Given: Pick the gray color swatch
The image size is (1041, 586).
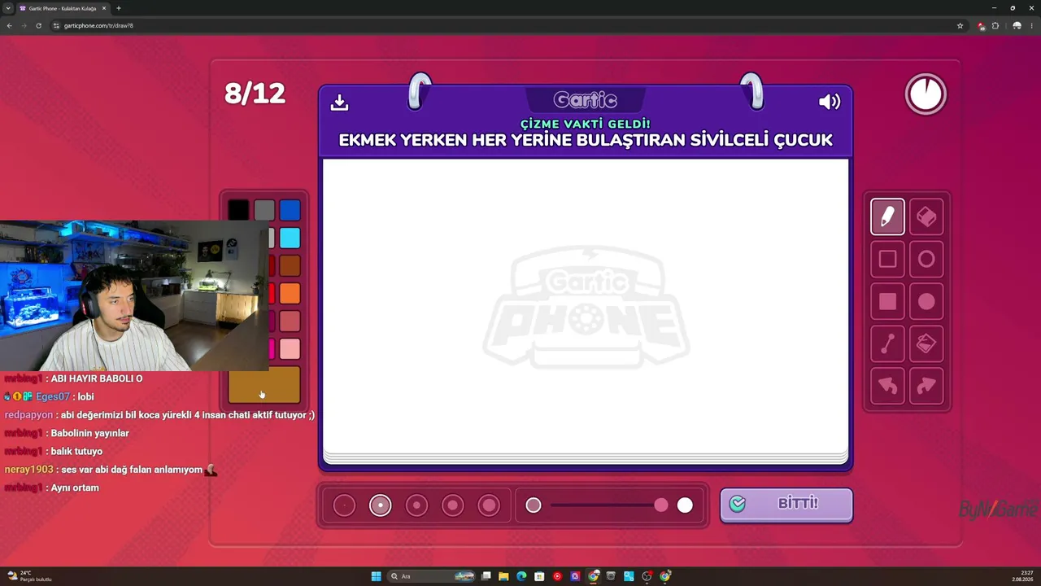Looking at the screenshot, I should (x=264, y=210).
